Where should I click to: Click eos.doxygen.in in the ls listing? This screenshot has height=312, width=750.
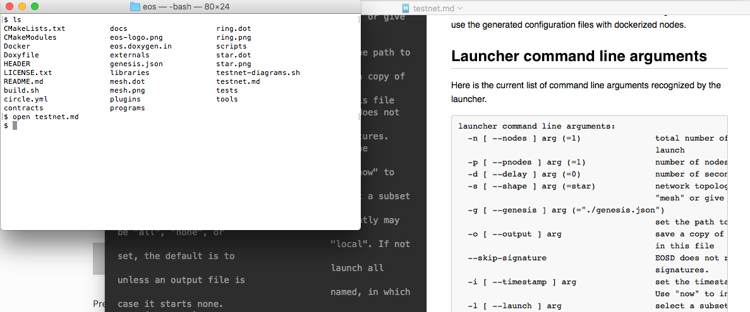coord(141,46)
